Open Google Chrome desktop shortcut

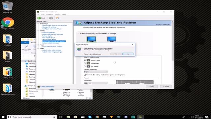click(x=8, y=23)
